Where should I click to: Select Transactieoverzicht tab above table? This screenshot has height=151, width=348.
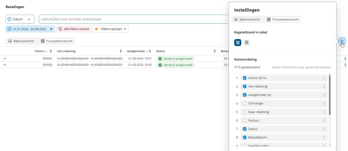coord(57,41)
